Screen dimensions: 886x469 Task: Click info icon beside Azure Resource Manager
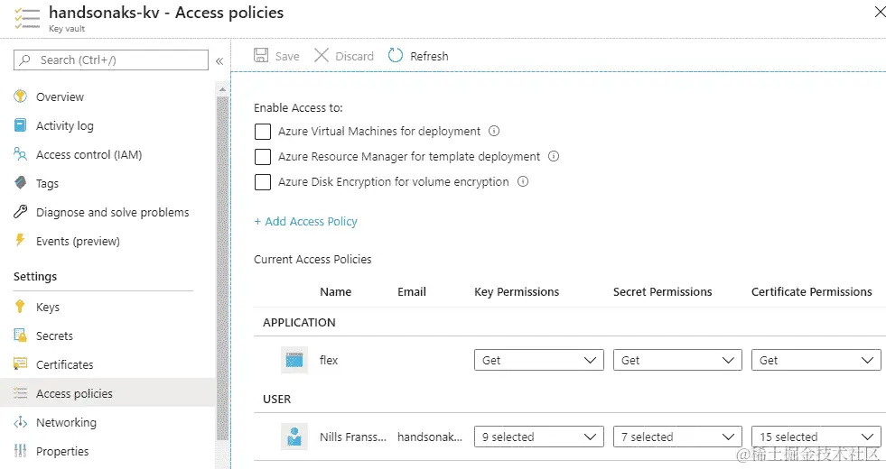click(x=554, y=156)
